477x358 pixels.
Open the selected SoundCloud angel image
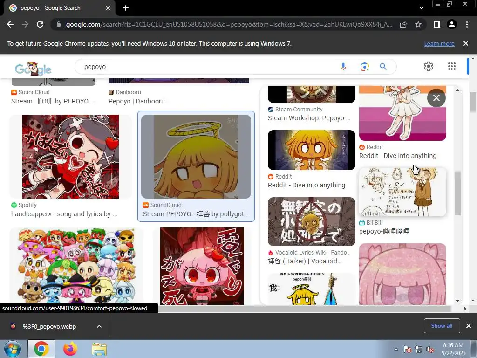click(x=196, y=157)
